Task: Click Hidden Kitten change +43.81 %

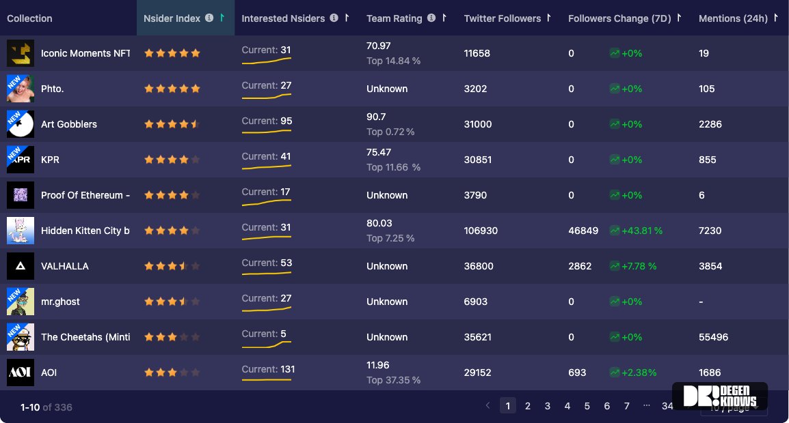Action: (642, 231)
